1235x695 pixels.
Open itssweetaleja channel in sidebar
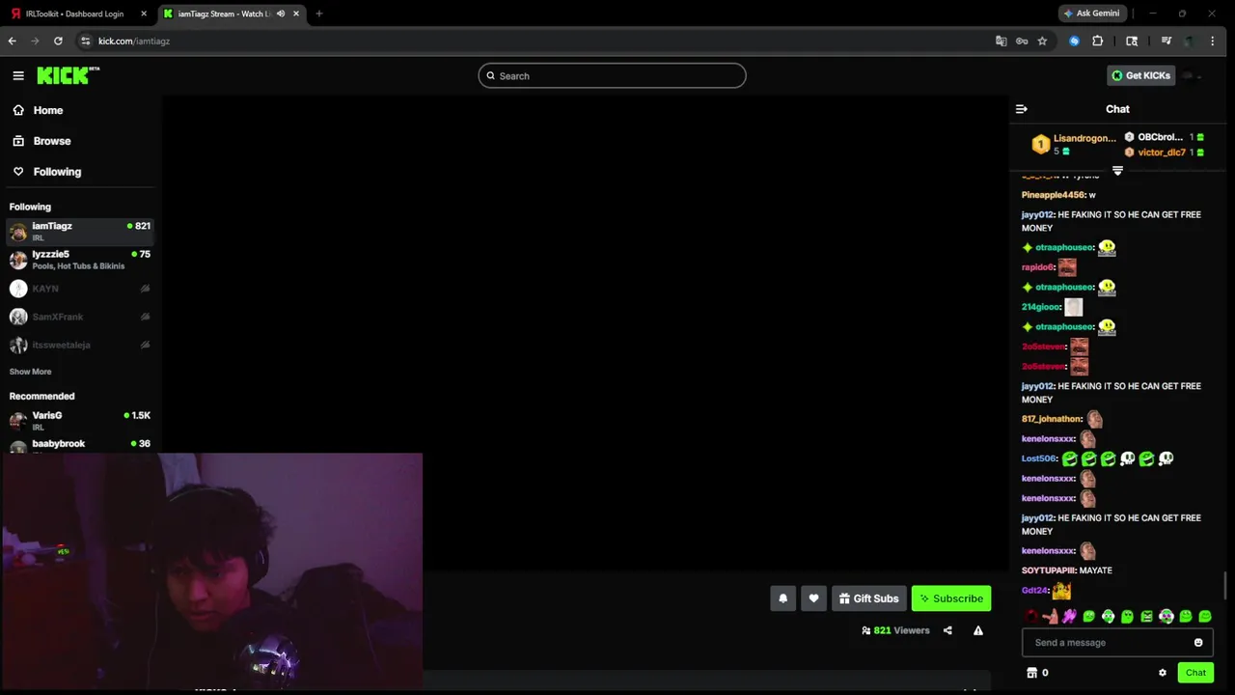click(79, 345)
